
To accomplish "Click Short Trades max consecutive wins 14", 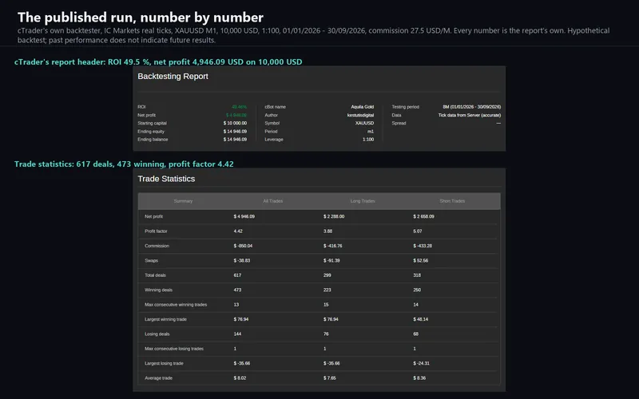I will [415, 305].
